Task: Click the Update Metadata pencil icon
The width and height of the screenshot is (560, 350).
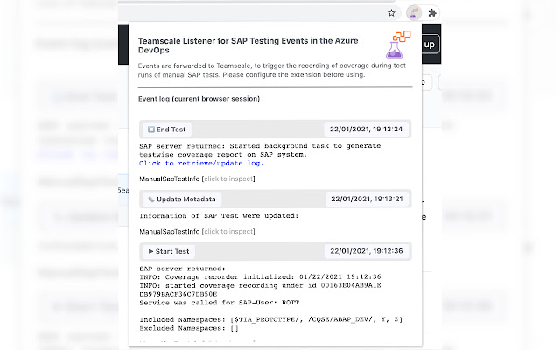Action: pyautogui.click(x=151, y=199)
